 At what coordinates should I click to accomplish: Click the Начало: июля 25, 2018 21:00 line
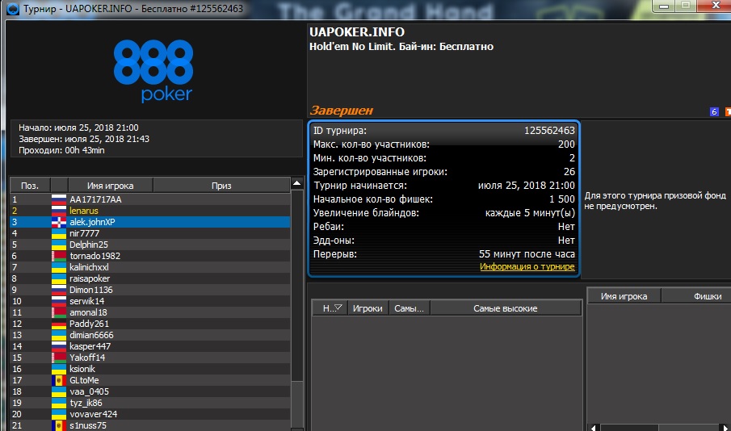pyautogui.click(x=78, y=128)
